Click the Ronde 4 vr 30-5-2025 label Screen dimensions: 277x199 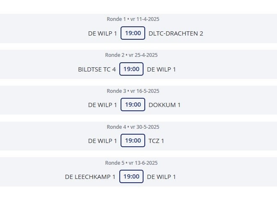point(133,127)
